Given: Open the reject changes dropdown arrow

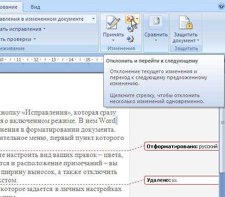Looking at the screenshot, I should pos(137,19).
